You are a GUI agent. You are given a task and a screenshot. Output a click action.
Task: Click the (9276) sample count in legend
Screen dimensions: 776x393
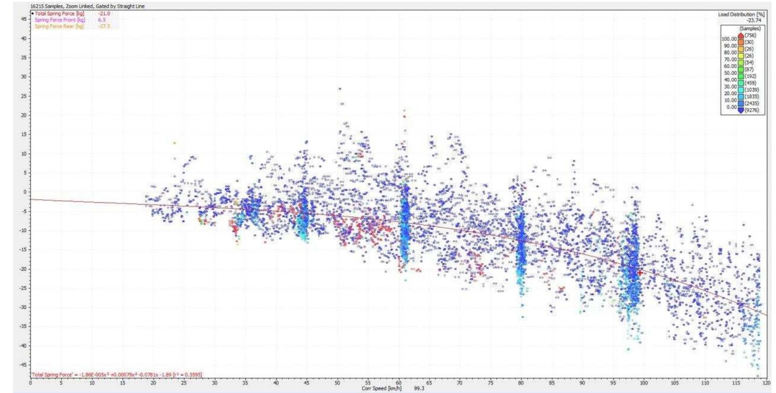(752, 110)
